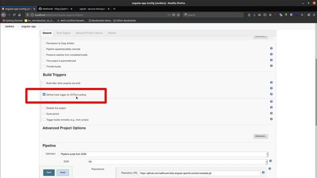Image resolution: width=317 pixels, height=178 pixels.
Task: Tick the Quiet period checkbox
Action: 44,114
